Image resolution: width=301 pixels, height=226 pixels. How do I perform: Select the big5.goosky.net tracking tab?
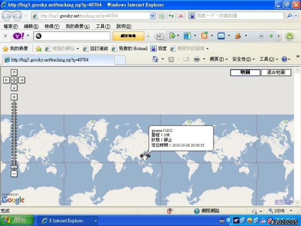[x=58, y=60]
